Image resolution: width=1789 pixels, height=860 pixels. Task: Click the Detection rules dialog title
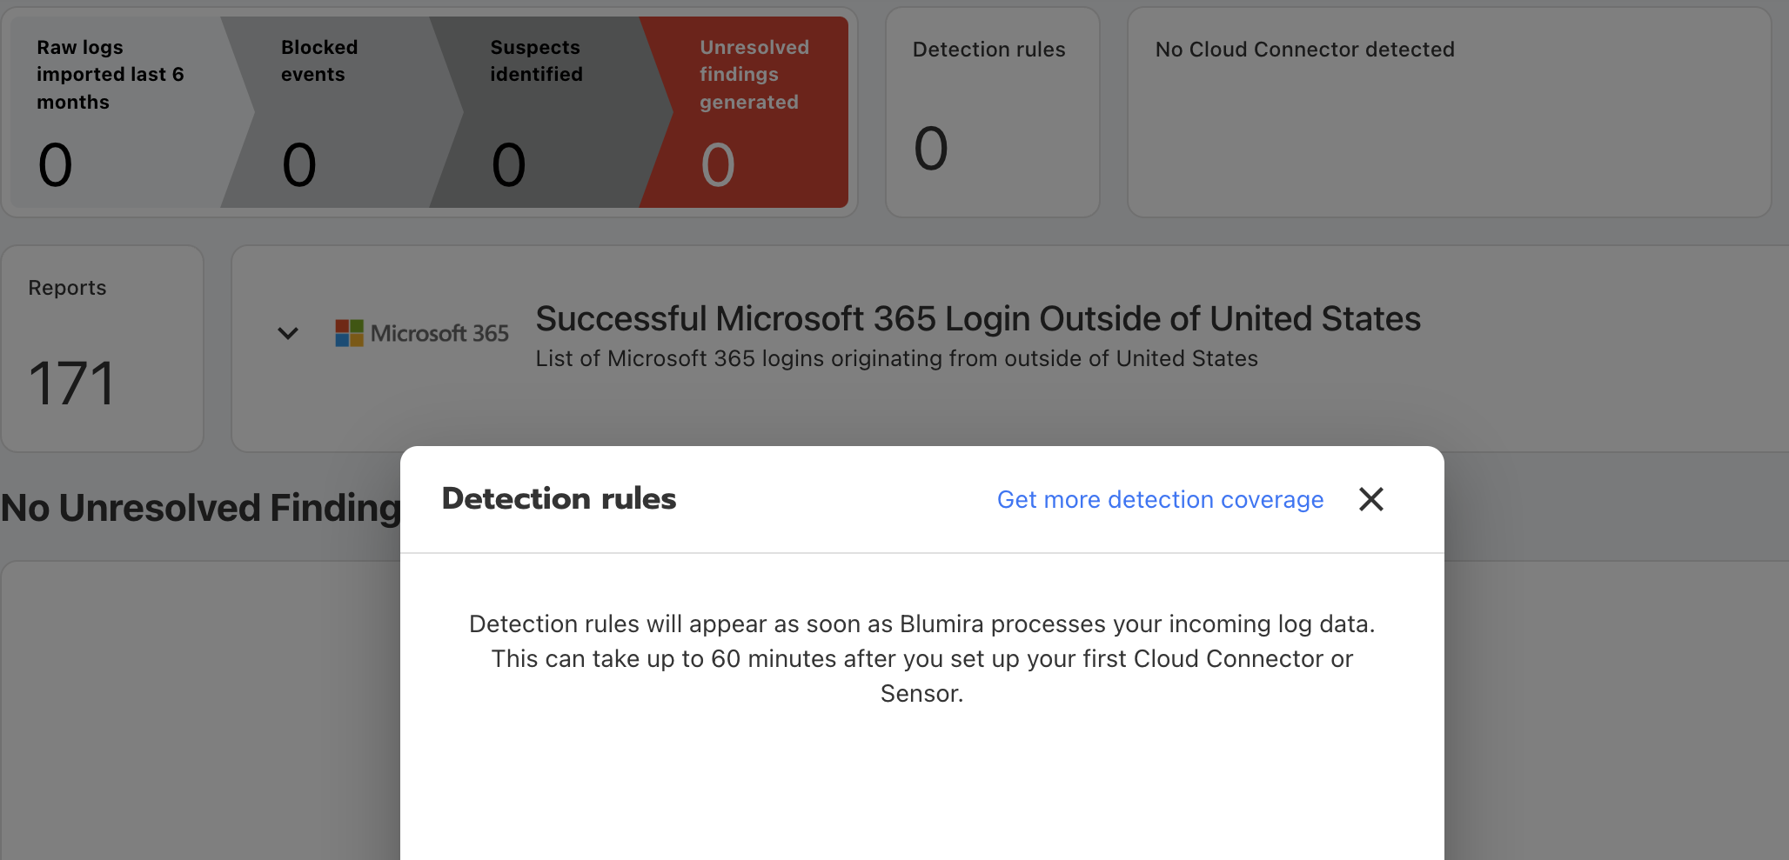pos(559,499)
